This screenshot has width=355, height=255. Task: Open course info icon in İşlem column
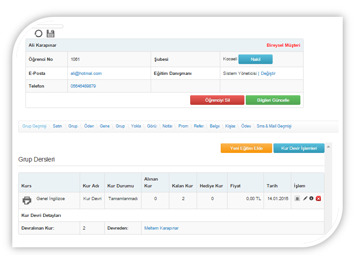[311, 199]
